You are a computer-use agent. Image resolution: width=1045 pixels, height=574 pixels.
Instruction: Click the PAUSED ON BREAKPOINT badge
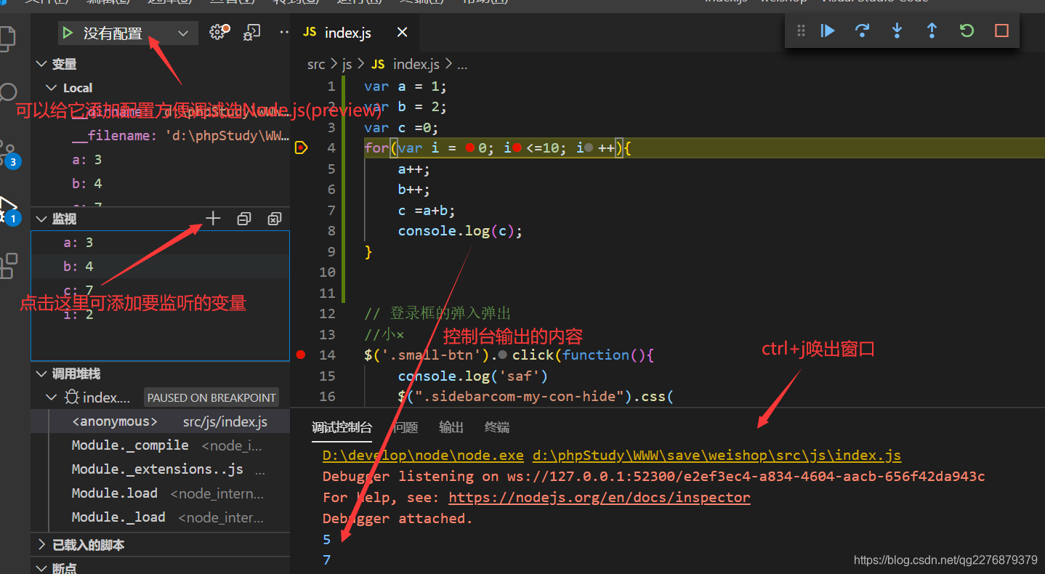(211, 397)
